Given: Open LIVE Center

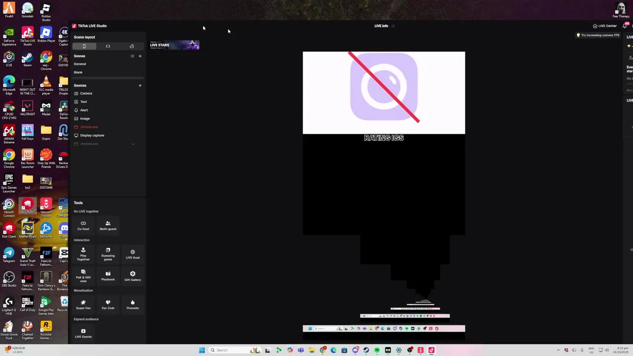Looking at the screenshot, I should coord(605,26).
